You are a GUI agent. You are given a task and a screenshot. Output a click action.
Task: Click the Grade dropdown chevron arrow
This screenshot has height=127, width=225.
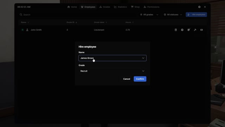coord(143,71)
